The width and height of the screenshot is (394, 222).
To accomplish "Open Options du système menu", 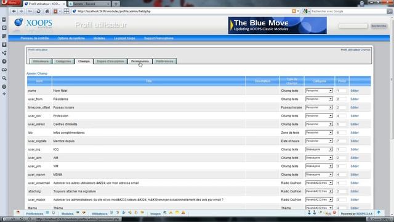I will [x=71, y=38].
